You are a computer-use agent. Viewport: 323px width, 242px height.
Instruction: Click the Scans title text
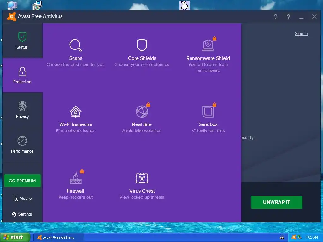pyautogui.click(x=76, y=58)
